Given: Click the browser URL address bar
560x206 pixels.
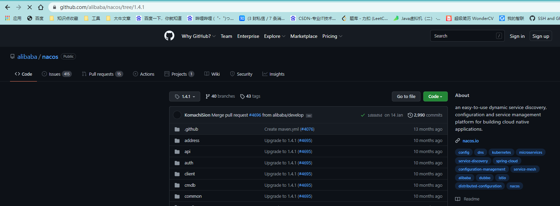Looking at the screenshot, I should coord(304,7).
